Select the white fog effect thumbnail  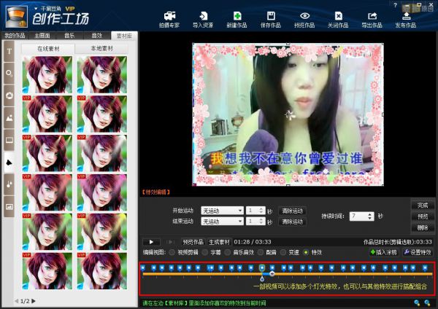[102, 153]
